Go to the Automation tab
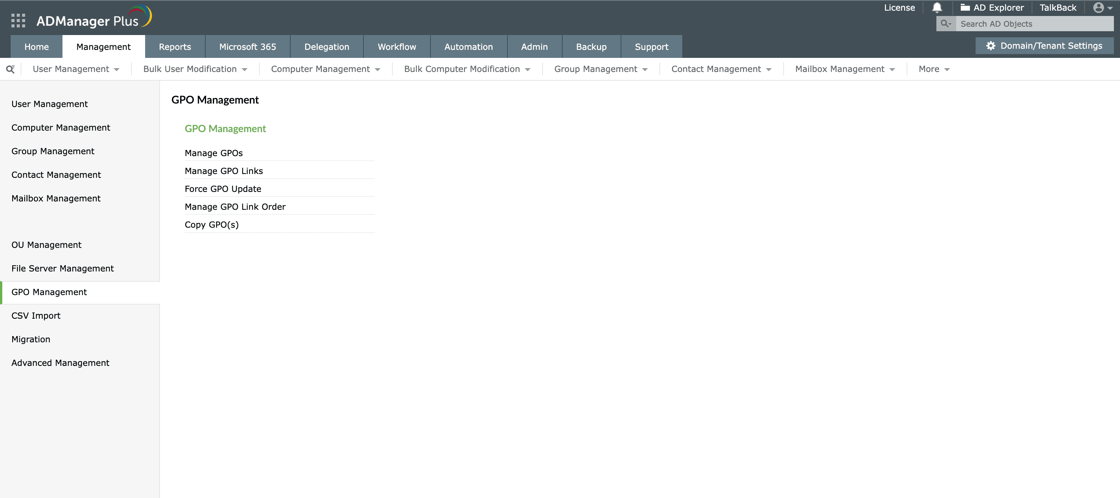 (468, 47)
